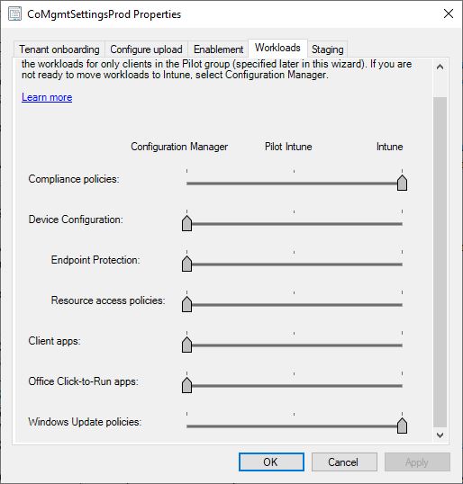The image size is (463, 484).
Task: Click the scroll up arrow
Action: (440, 67)
